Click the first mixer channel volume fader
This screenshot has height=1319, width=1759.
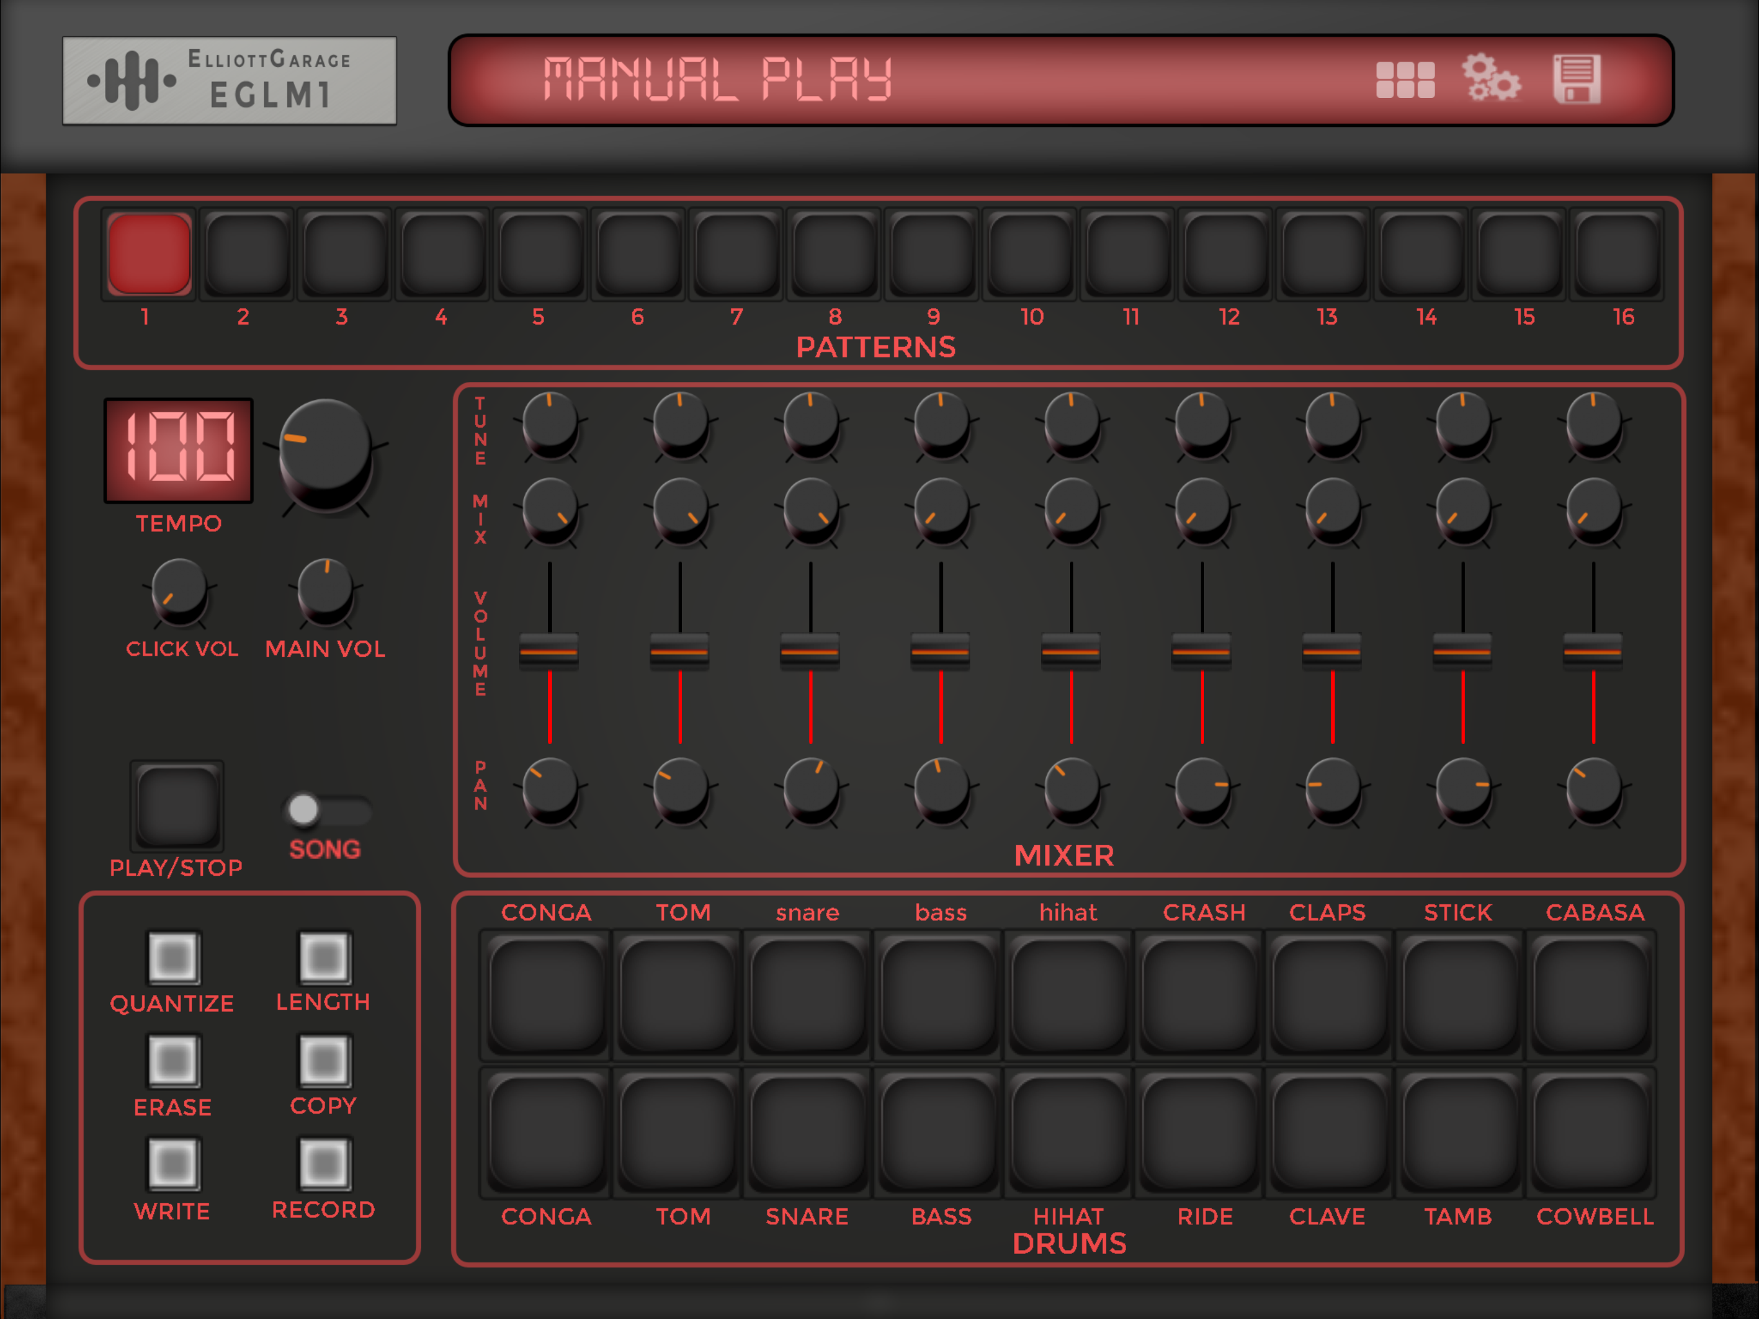549,652
